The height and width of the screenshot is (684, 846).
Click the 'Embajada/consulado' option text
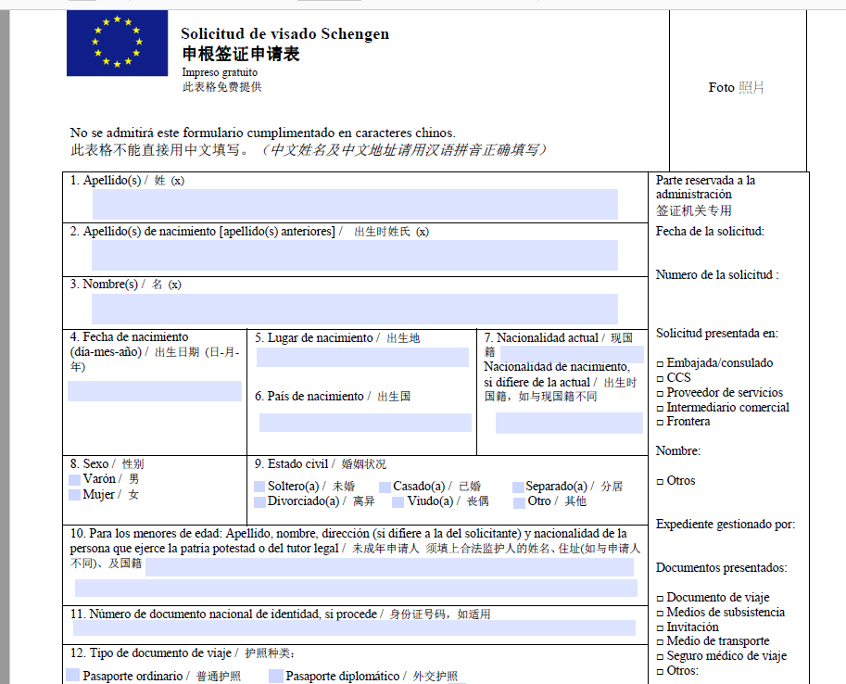pyautogui.click(x=720, y=362)
